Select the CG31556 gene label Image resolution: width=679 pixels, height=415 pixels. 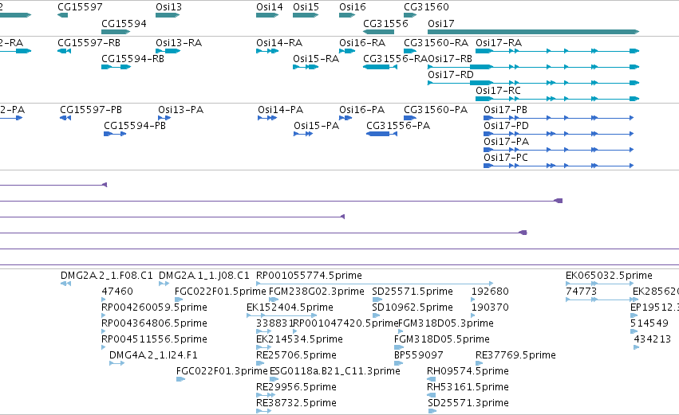coord(385,23)
